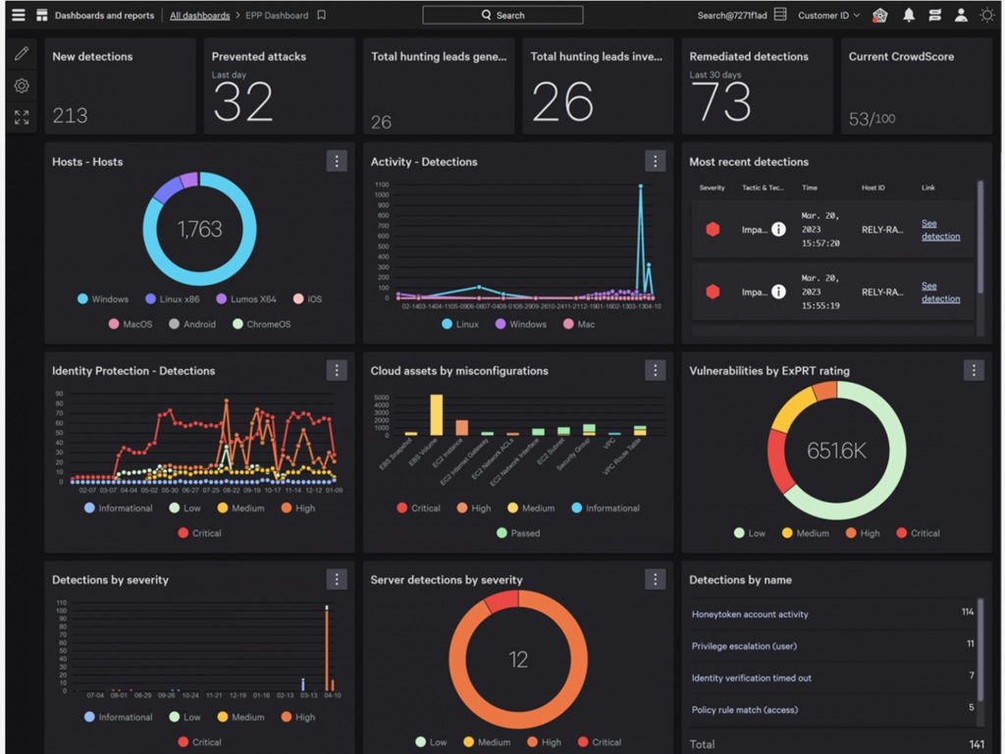Open dashboard settings gear icon
1005x754 pixels.
[22, 86]
